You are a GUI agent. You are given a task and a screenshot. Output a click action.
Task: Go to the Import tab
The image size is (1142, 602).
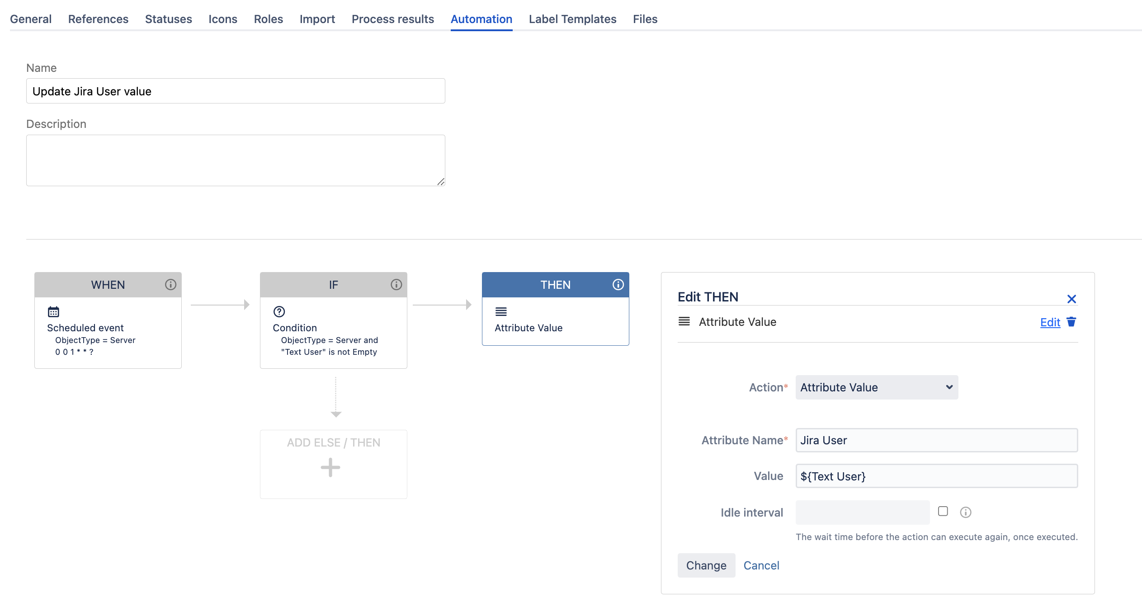[317, 19]
